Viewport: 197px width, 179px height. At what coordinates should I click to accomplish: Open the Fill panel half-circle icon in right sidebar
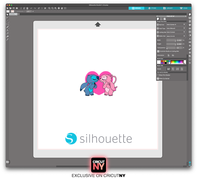click(x=190, y=35)
